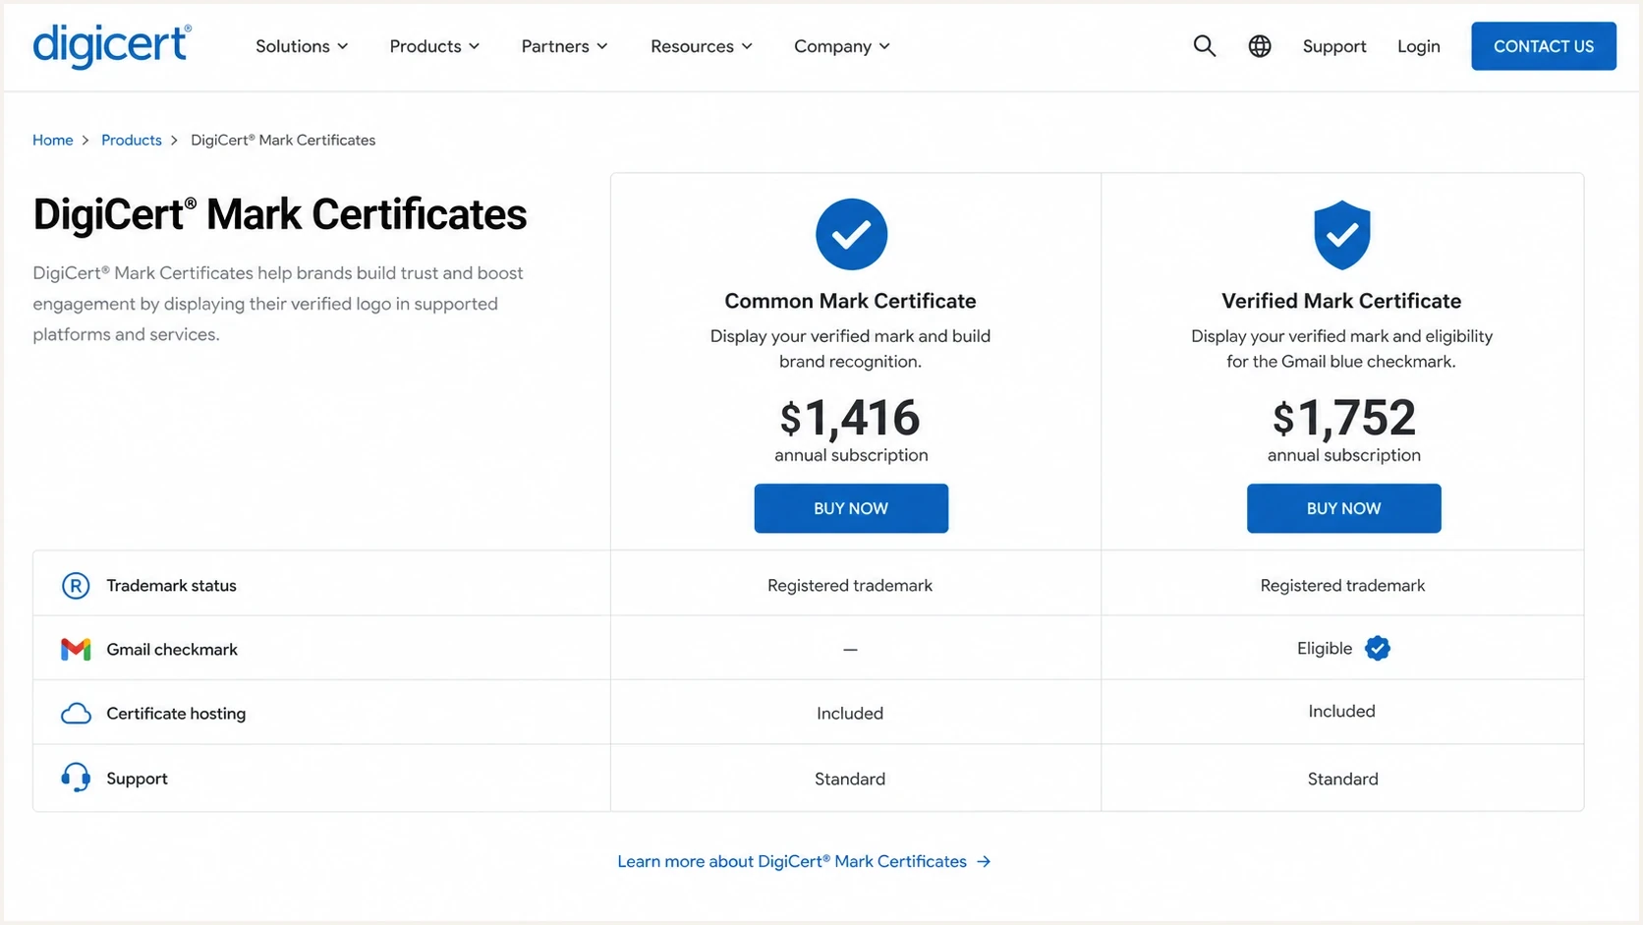This screenshot has width=1643, height=925.
Task: Click the Gmail M icon
Action: click(x=76, y=650)
